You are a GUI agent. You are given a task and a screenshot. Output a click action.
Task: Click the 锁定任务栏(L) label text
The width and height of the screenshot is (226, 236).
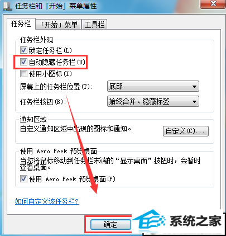coord(50,50)
